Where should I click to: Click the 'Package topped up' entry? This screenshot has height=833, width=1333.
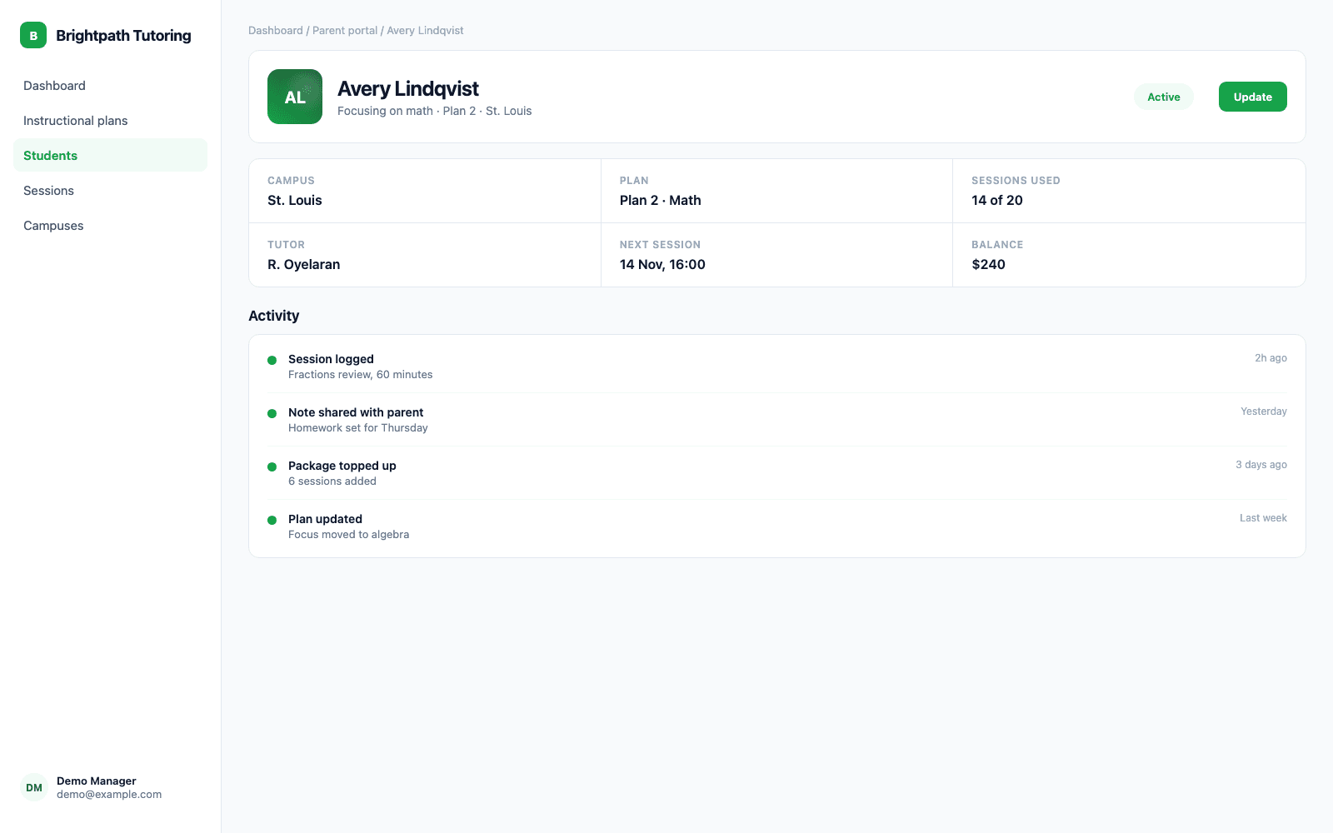[x=342, y=466]
